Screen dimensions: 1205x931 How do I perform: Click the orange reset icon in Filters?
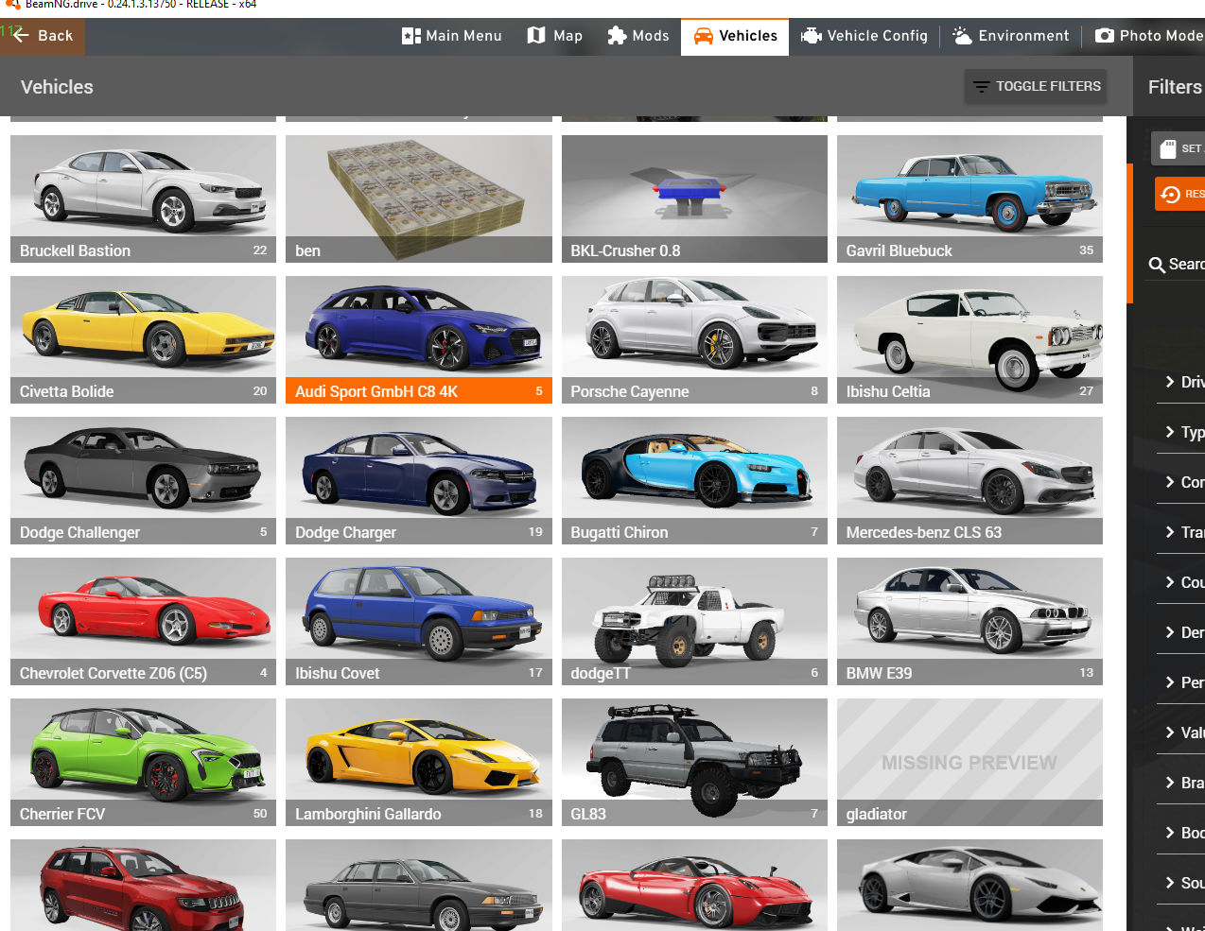pyautogui.click(x=1170, y=194)
